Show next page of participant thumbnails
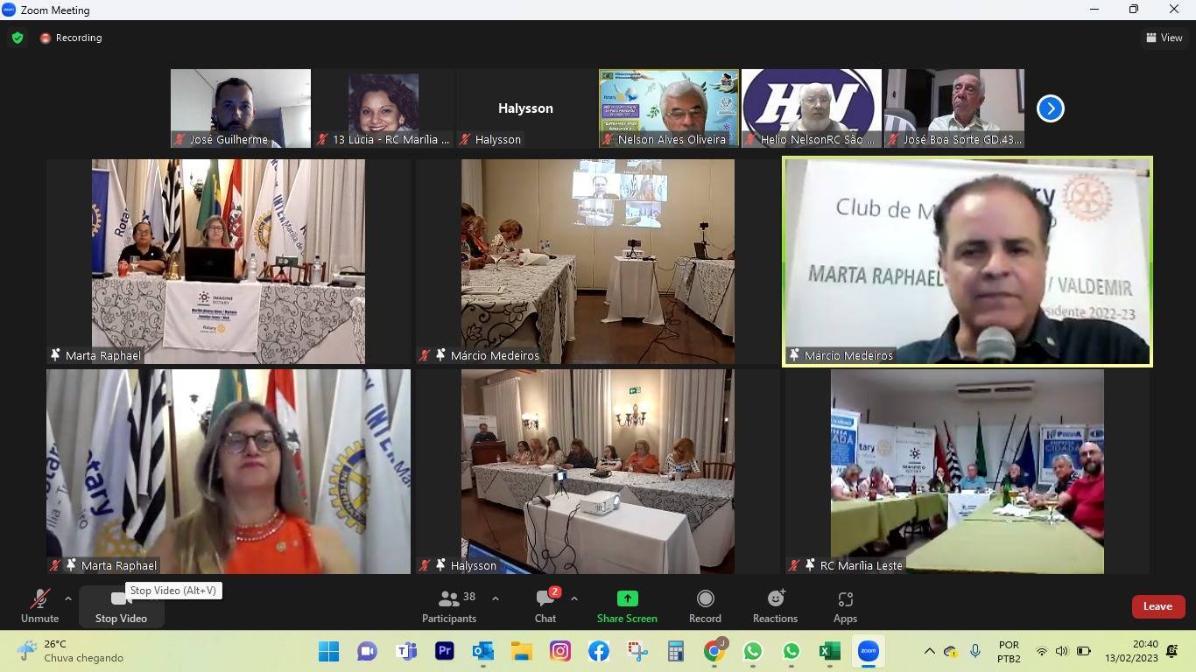The width and height of the screenshot is (1196, 672). tap(1050, 108)
